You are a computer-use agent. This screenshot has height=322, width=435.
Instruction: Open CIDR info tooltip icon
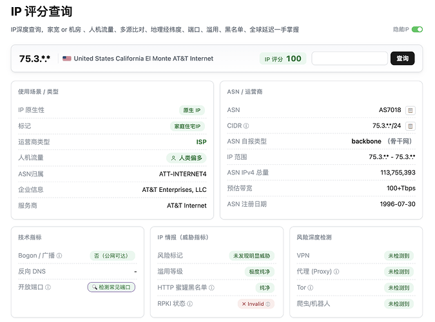pos(246,126)
